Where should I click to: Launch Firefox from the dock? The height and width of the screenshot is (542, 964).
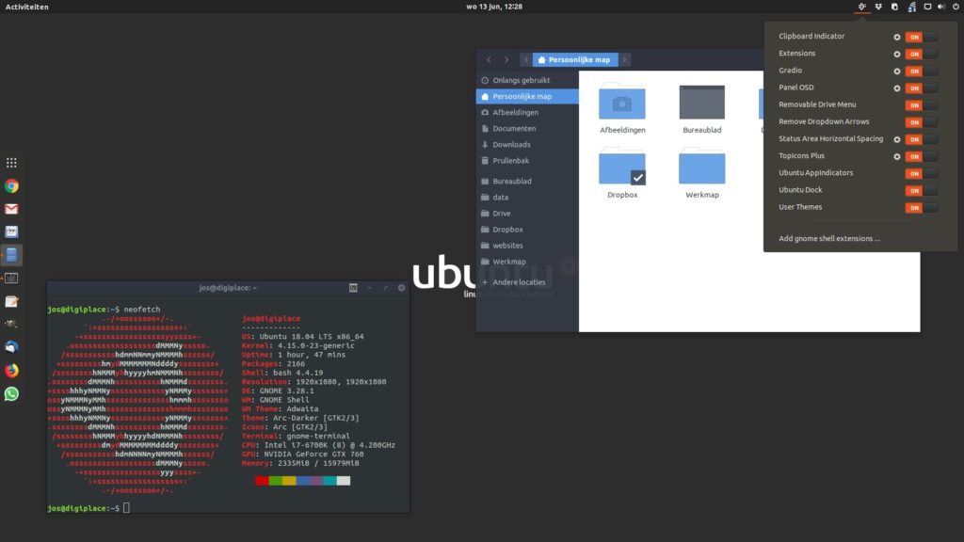(x=11, y=371)
